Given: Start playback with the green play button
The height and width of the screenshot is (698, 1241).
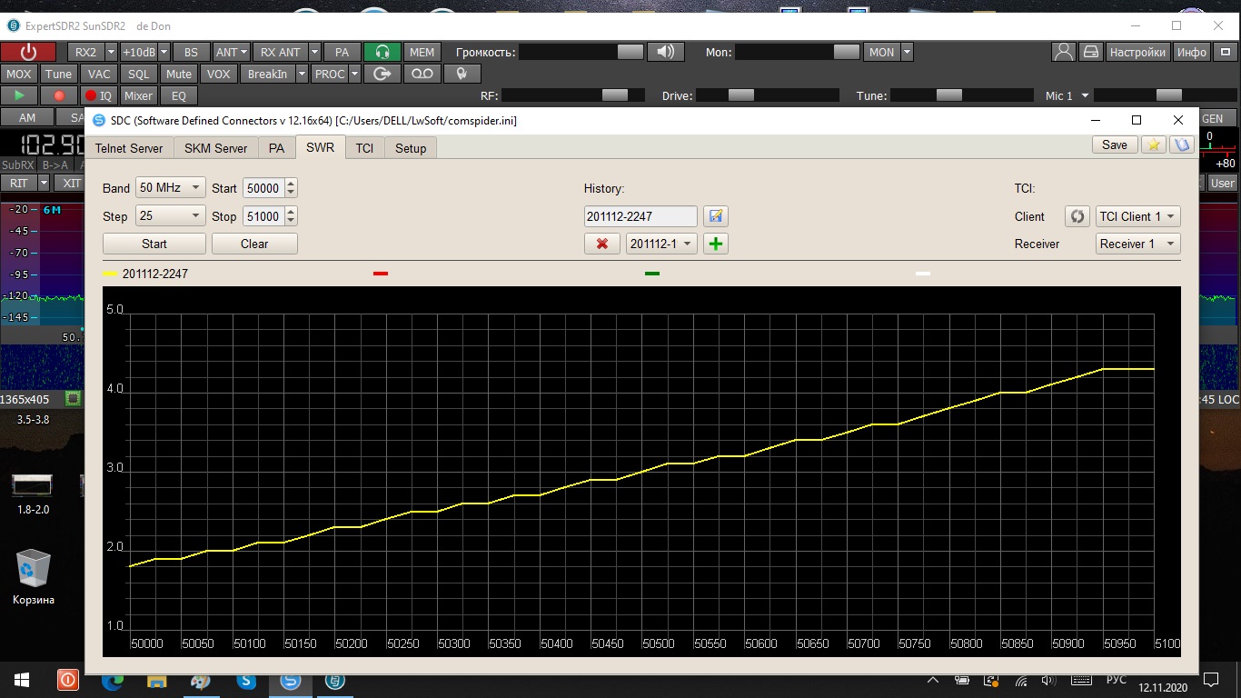Looking at the screenshot, I should pyautogui.click(x=19, y=95).
